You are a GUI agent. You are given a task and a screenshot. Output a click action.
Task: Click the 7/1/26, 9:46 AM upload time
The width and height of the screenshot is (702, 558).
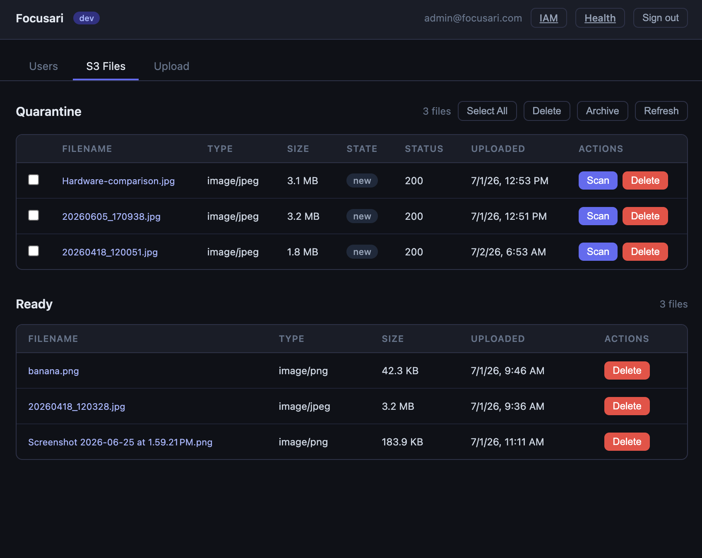coord(507,371)
